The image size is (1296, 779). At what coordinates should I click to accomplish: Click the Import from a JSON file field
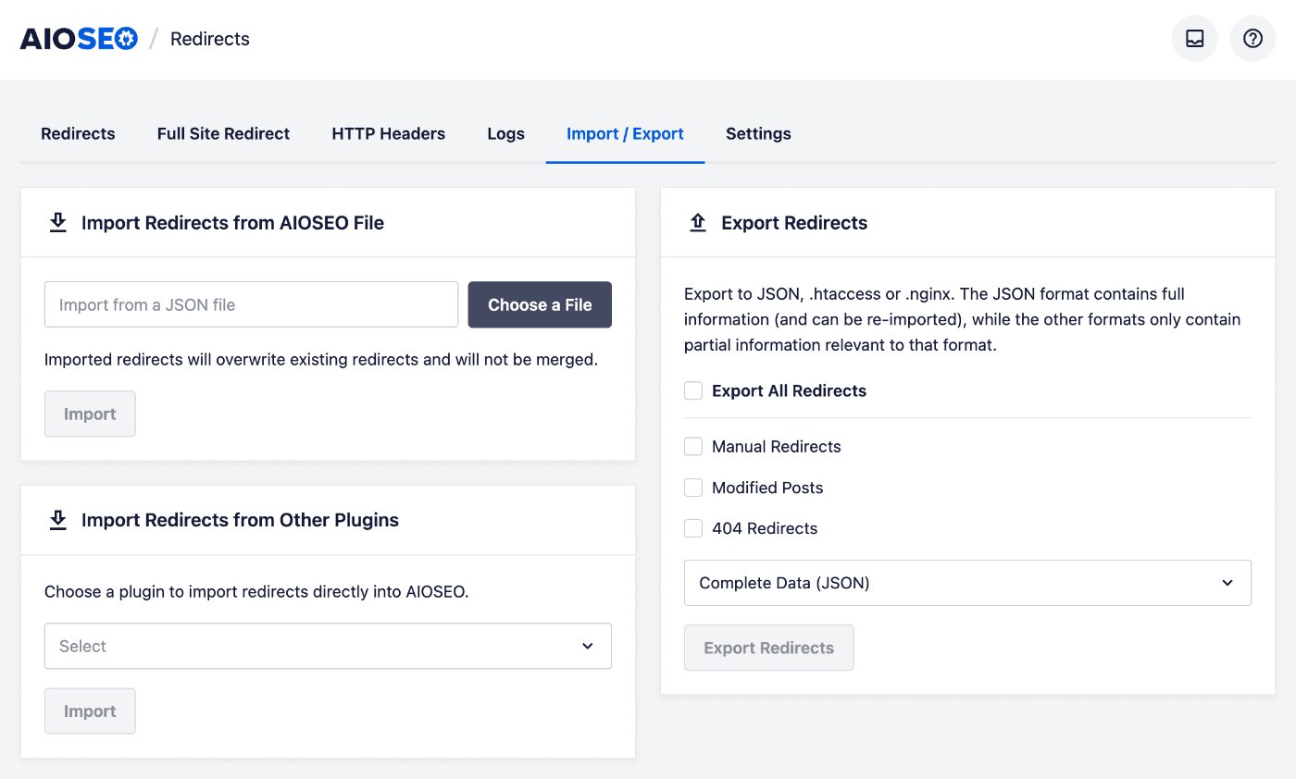[250, 304]
